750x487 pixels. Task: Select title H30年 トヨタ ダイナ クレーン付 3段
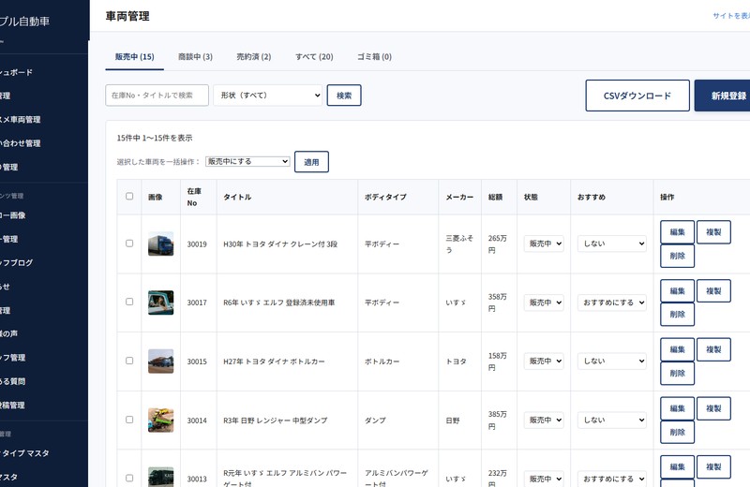(x=280, y=243)
